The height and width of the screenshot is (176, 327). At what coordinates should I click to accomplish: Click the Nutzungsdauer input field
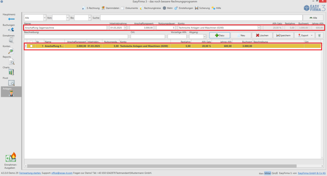click(x=166, y=28)
